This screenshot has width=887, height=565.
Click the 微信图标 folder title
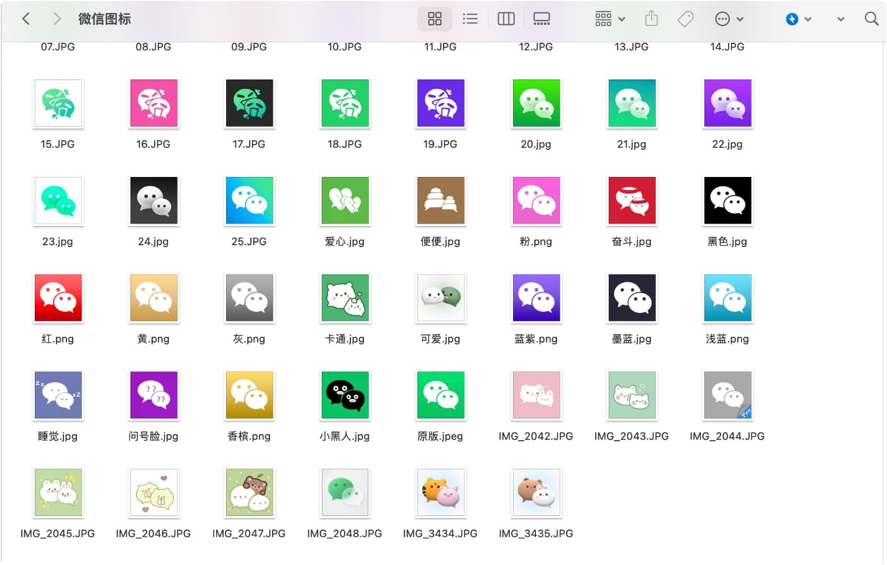point(104,19)
